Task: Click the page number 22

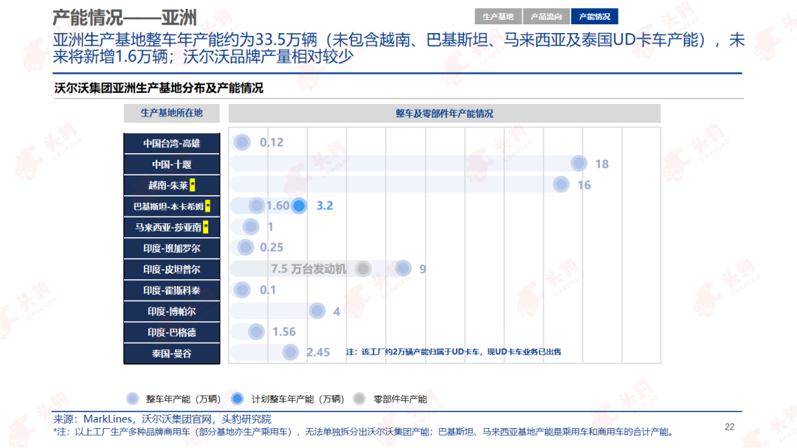Action: point(729,427)
